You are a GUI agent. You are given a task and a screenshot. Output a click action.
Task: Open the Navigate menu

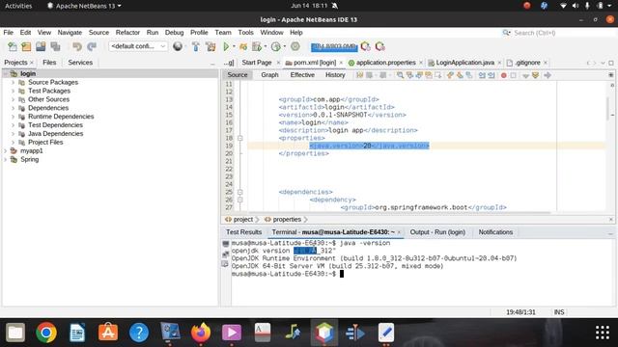(x=70, y=32)
